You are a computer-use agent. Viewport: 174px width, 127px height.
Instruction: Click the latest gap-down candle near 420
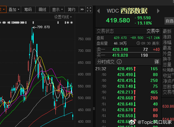73,116
